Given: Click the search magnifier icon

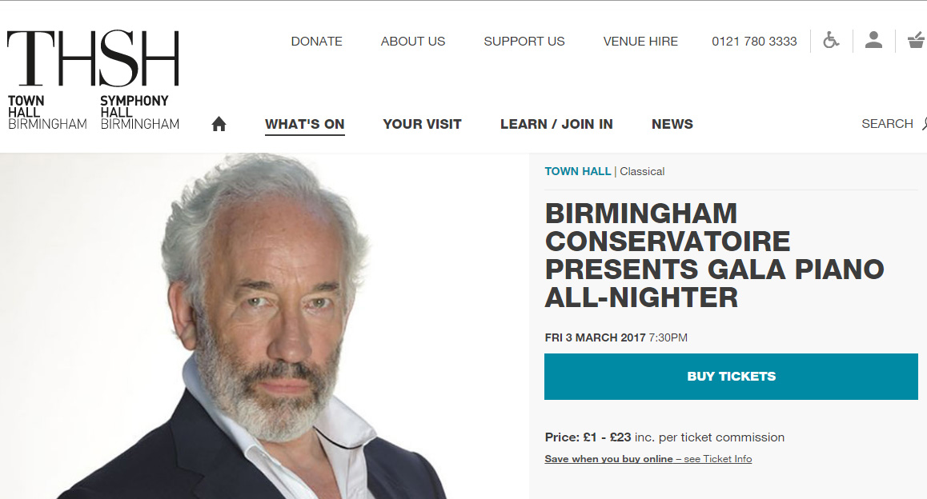Looking at the screenshot, I should [x=924, y=124].
